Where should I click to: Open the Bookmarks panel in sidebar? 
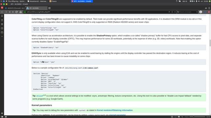click(x=2, y=16)
